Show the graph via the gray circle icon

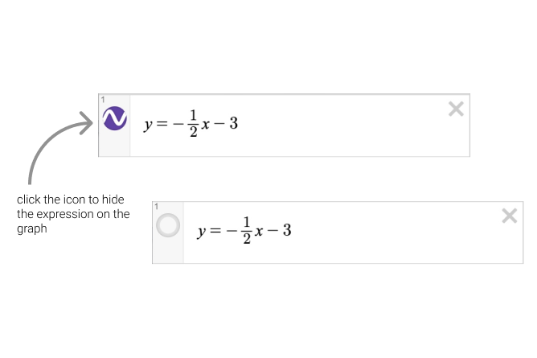coord(168,226)
